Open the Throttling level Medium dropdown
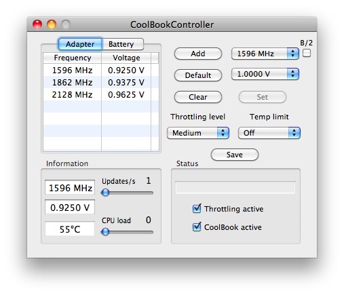Viewport: 344px width, 295px height. click(198, 133)
